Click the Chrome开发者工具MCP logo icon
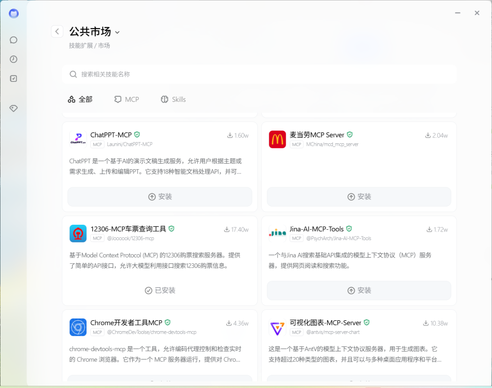 pos(78,327)
